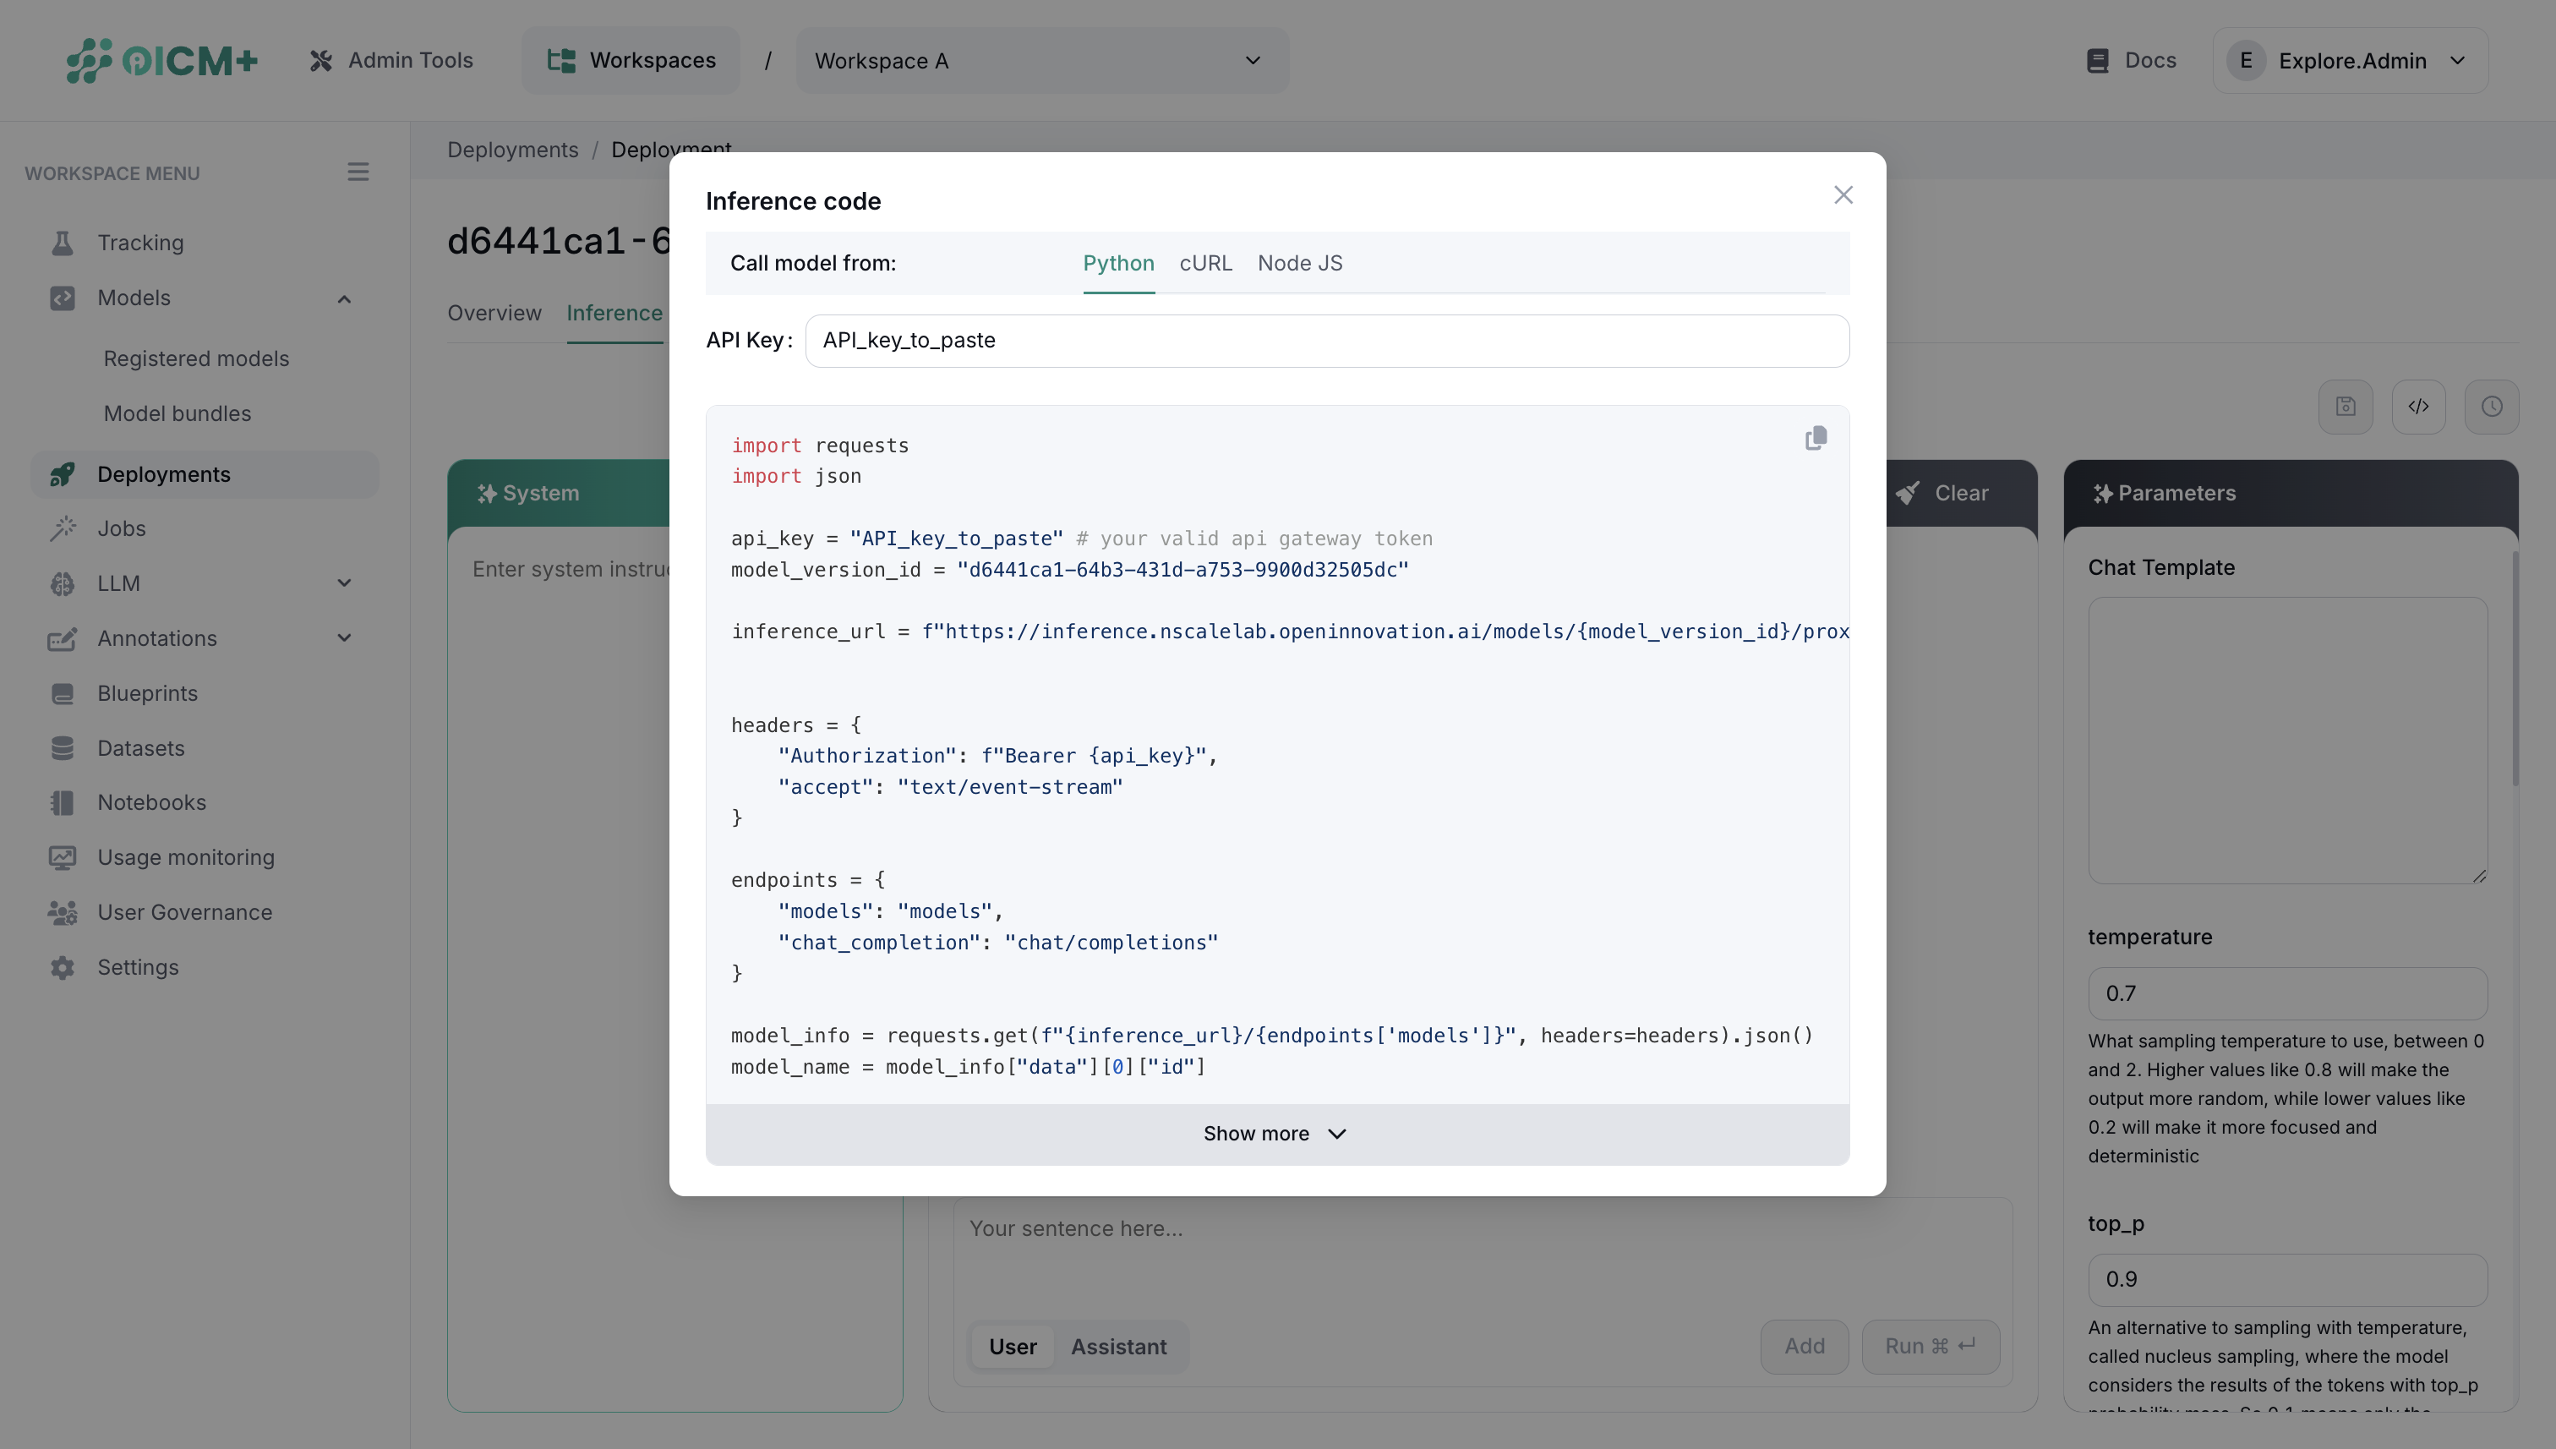
Task: Click the Add button
Action: pyautogui.click(x=1804, y=1346)
